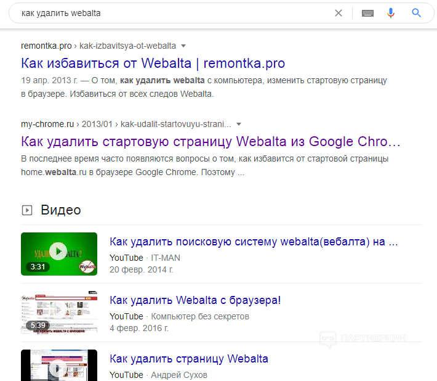The image size is (437, 381).
Task: Open the on-screen keyboard icon
Action: (x=367, y=13)
